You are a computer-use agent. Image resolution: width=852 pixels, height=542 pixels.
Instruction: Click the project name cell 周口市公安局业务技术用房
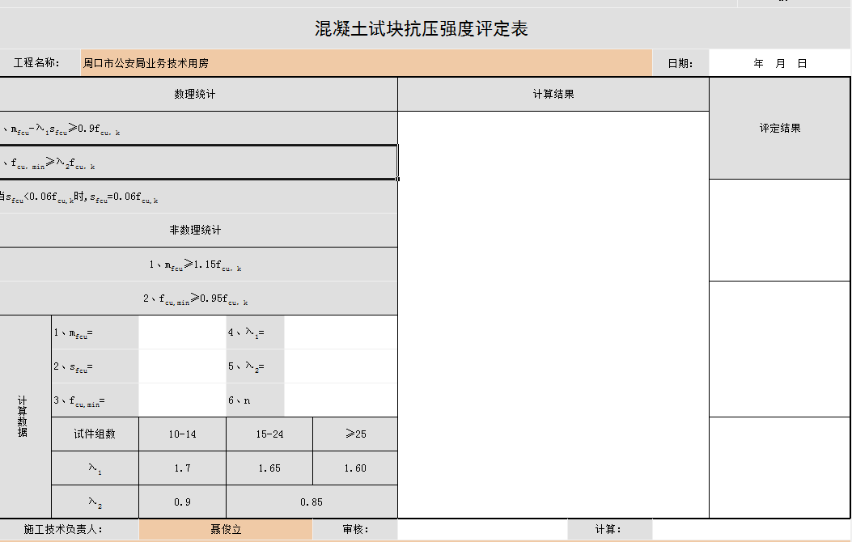point(366,63)
